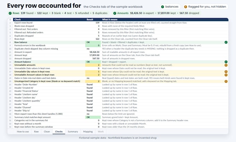Click the Header 'Lineitem name' cell
Screen dimensions: 236x142
(x=49, y=94)
